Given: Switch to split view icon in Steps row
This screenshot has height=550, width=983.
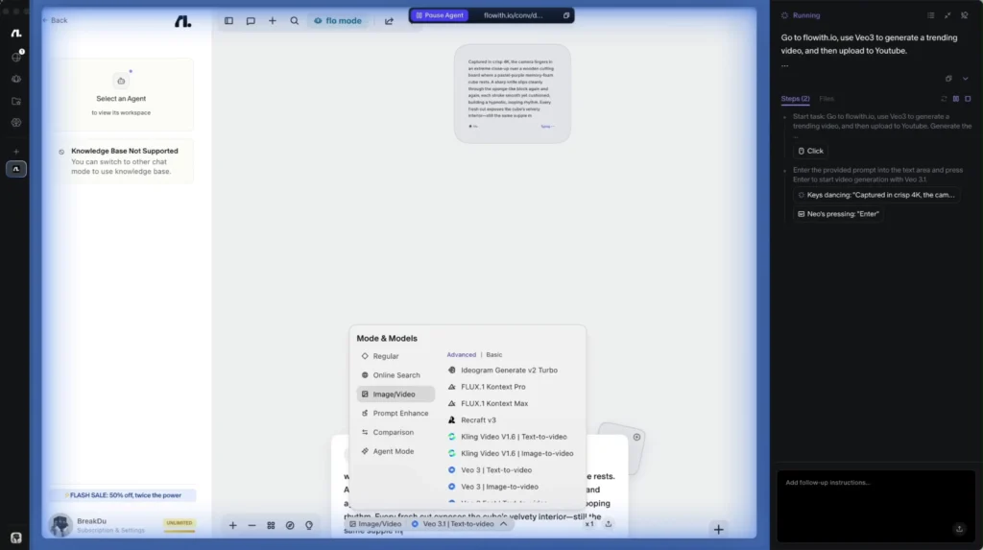Looking at the screenshot, I should [x=956, y=99].
